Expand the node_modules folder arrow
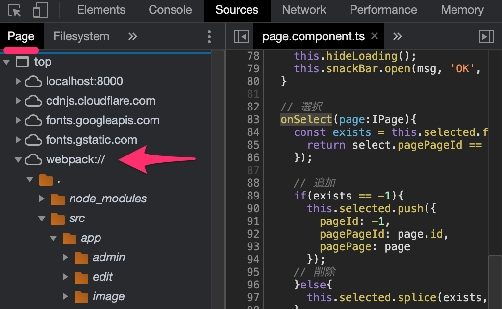This screenshot has height=309, width=502. 42,199
